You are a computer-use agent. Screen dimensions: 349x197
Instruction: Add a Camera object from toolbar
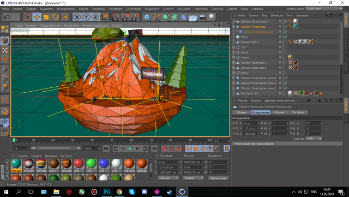202,17
